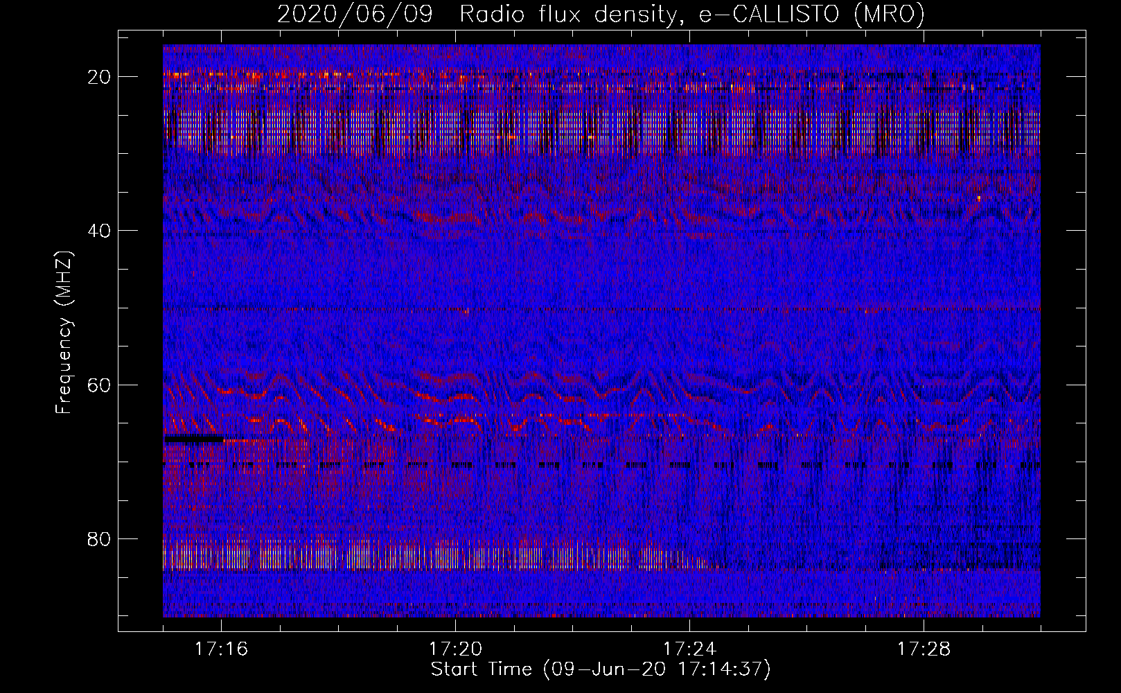Click the 20 MHz frequency tick label
Screen dimensions: 1121x693
coord(100,77)
